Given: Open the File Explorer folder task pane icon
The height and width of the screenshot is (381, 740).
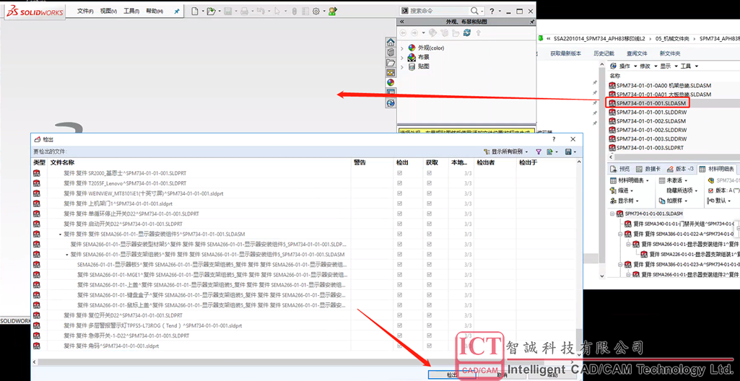Looking at the screenshot, I should tap(391, 62).
